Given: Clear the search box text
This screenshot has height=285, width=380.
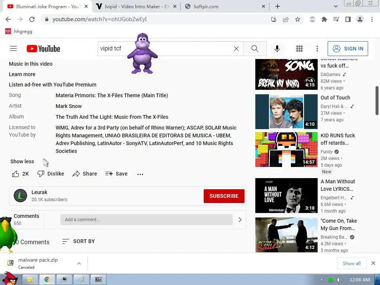Looking at the screenshot, I should click(236, 49).
